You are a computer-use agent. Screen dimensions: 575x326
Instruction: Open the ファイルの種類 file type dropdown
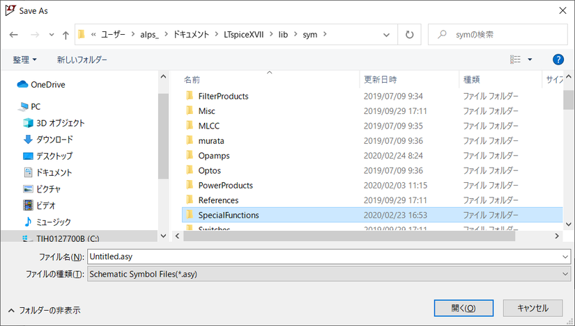pyautogui.click(x=329, y=274)
